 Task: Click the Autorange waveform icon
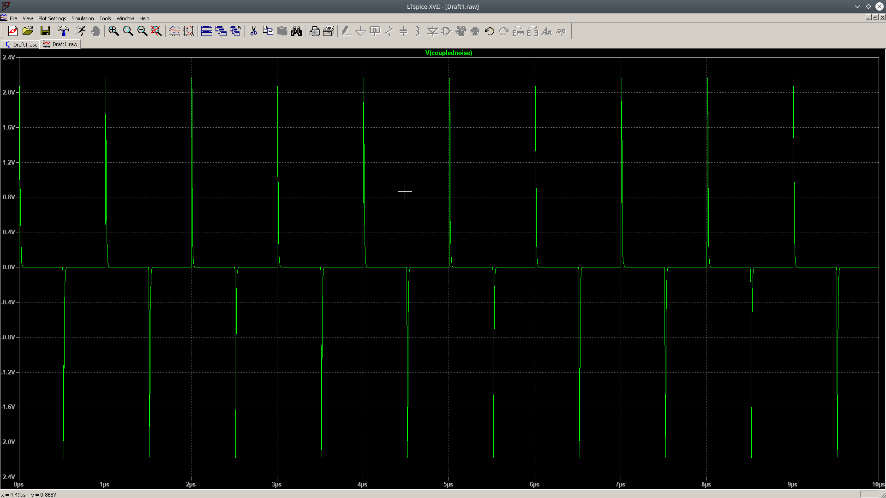(174, 31)
